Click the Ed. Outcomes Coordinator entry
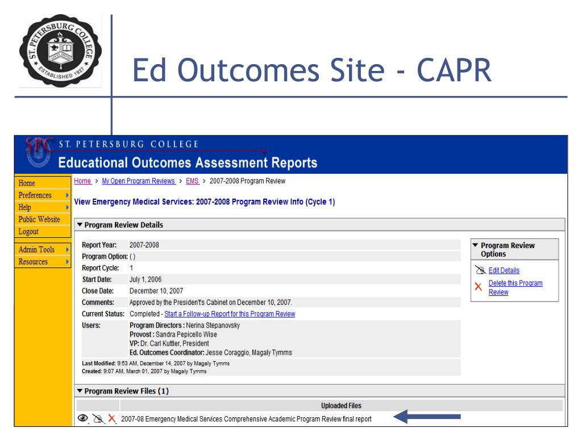The width and height of the screenshot is (582, 436). click(x=210, y=353)
